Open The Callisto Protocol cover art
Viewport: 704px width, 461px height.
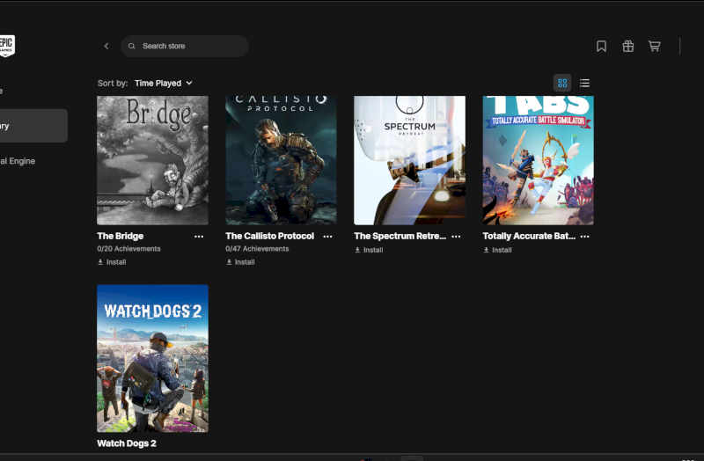pos(281,160)
